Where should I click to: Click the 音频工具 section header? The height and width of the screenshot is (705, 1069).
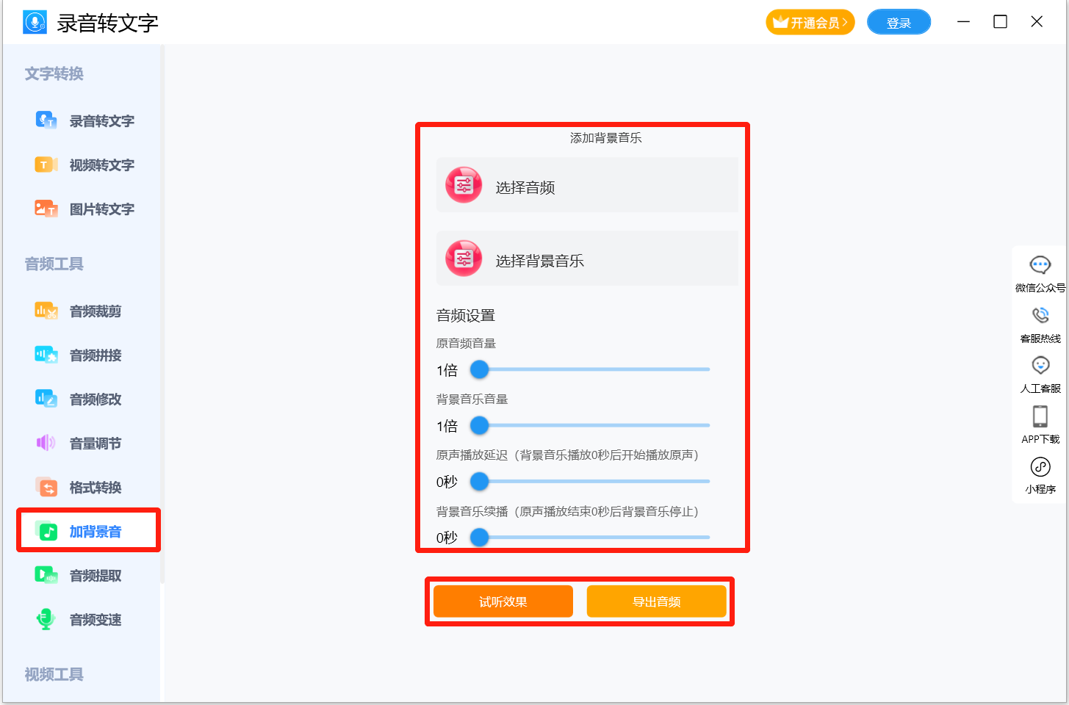[x=54, y=264]
